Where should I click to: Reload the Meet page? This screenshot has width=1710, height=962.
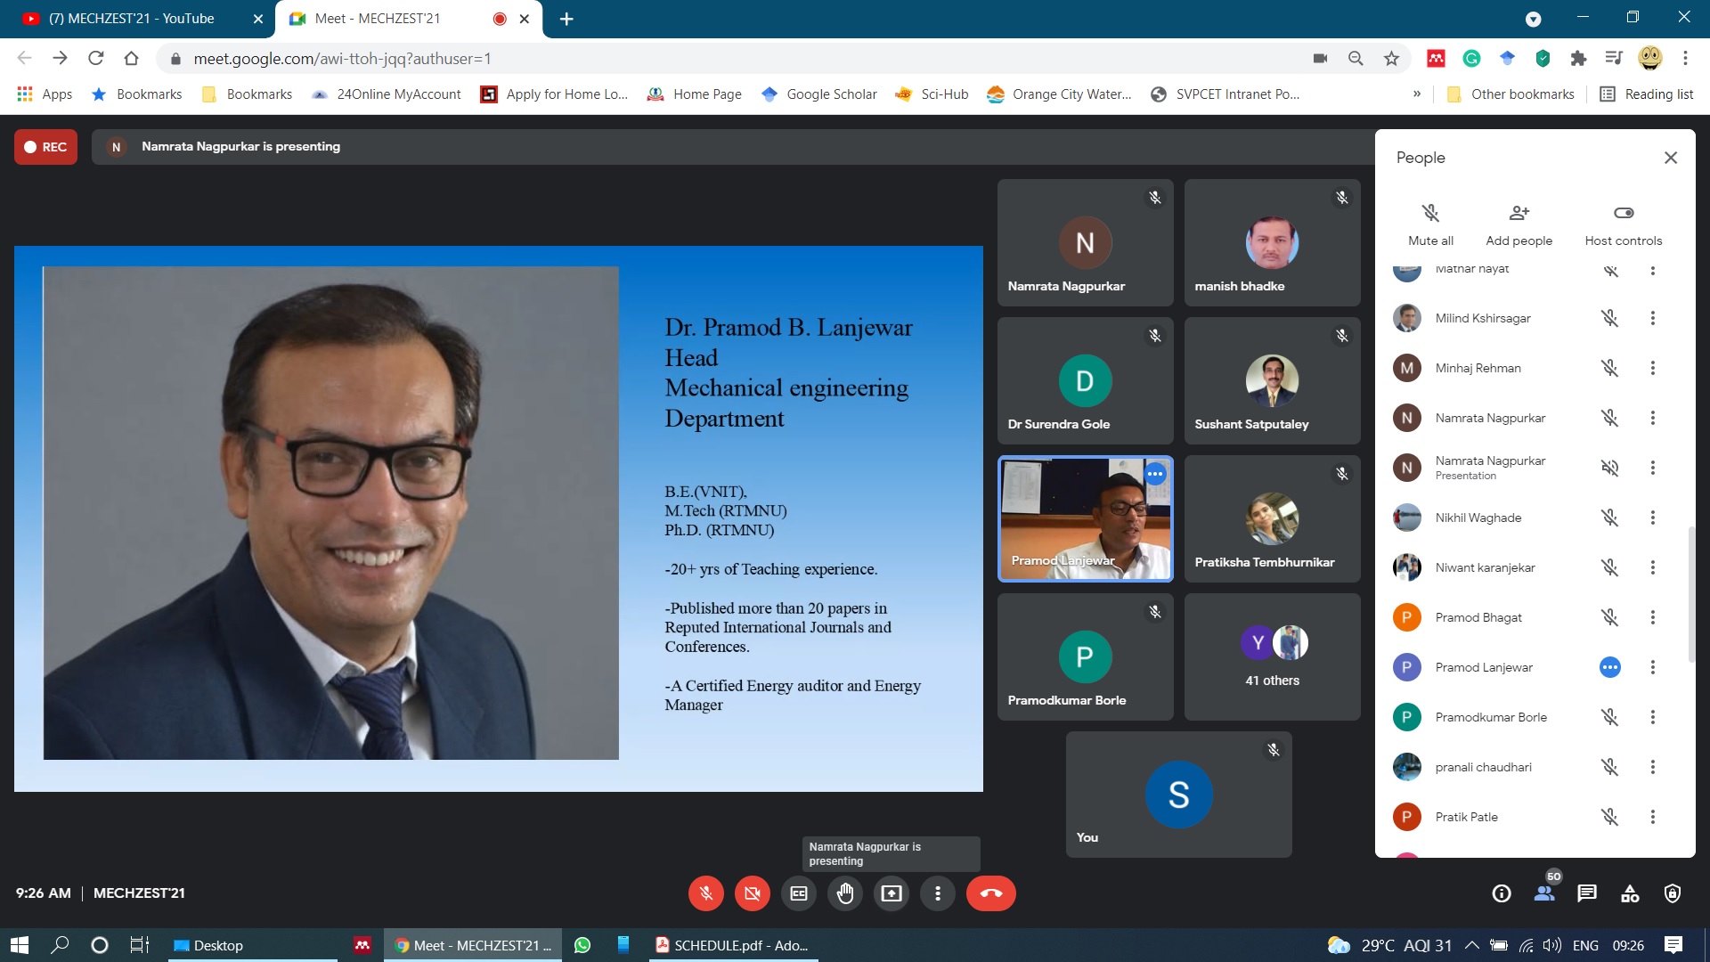pyautogui.click(x=95, y=59)
